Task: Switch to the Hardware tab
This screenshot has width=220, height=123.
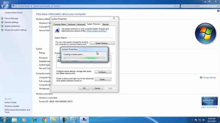Action: [71, 24]
